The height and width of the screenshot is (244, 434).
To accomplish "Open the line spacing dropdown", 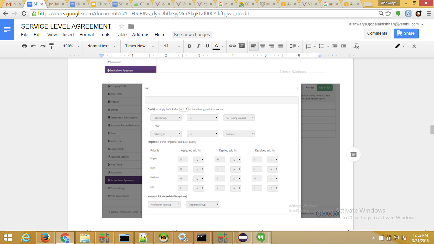I will [x=295, y=46].
